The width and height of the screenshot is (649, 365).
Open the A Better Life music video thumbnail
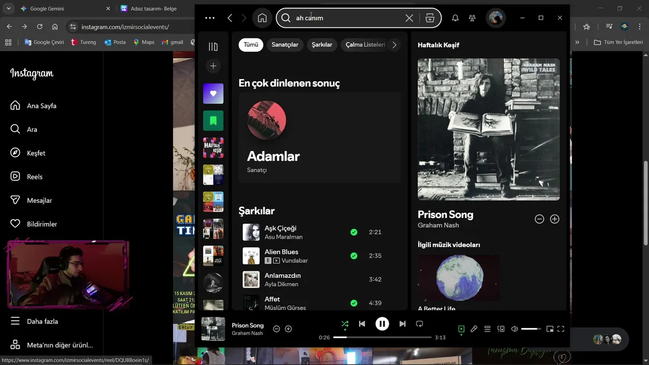459,278
